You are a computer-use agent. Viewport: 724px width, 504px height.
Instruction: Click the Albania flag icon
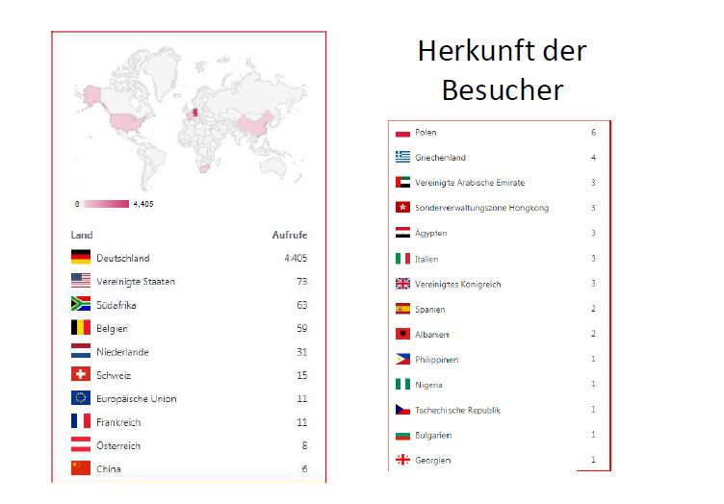(402, 334)
